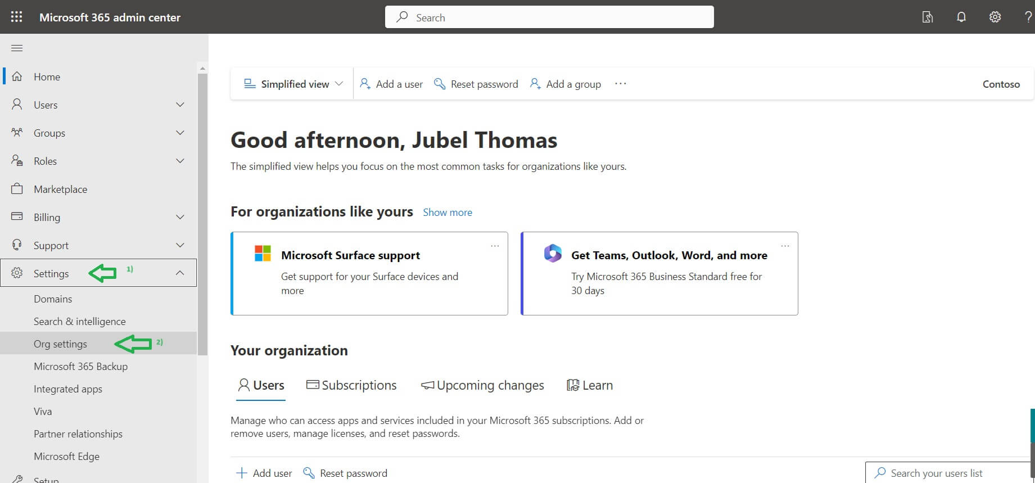Click the Support headset icon
The width and height of the screenshot is (1035, 483).
17,245
